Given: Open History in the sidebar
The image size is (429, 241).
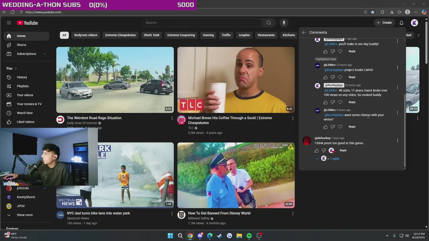Looking at the screenshot, I should coord(26,77).
